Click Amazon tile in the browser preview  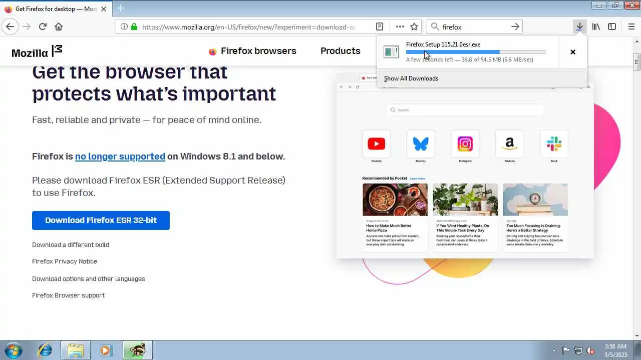(x=509, y=144)
